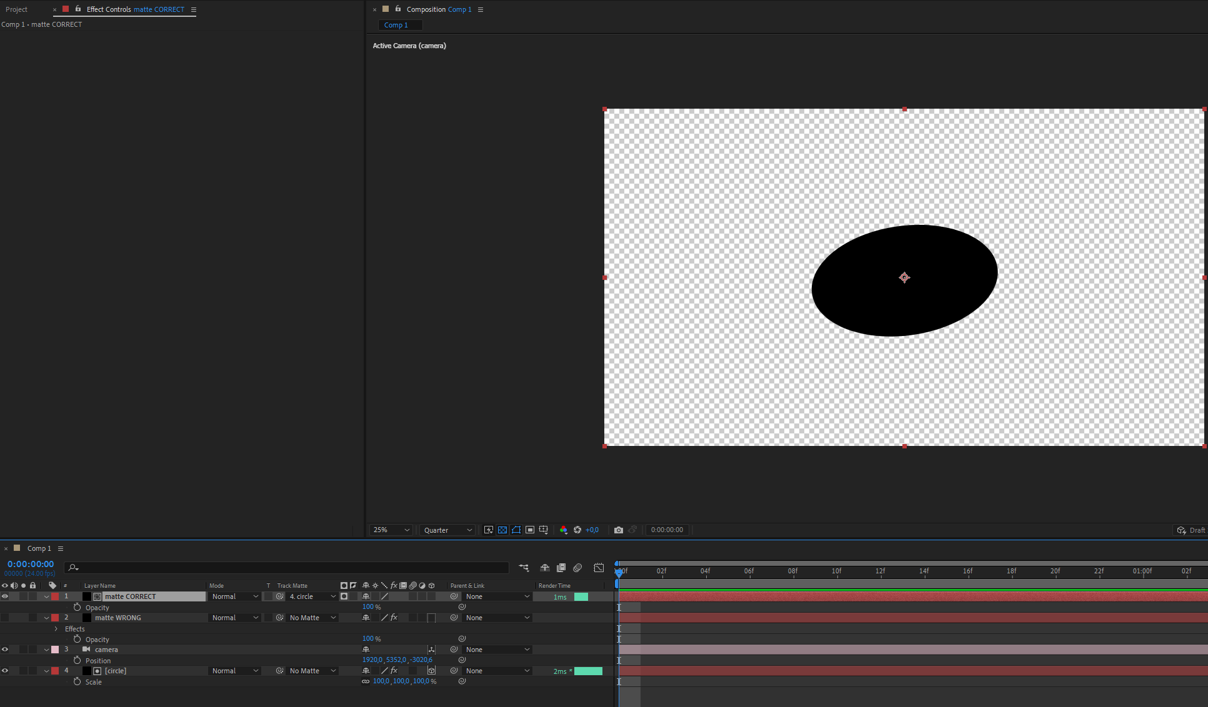The height and width of the screenshot is (707, 1208).
Task: Click the composition mini-flowchart icon in the timeline
Action: [x=524, y=568]
